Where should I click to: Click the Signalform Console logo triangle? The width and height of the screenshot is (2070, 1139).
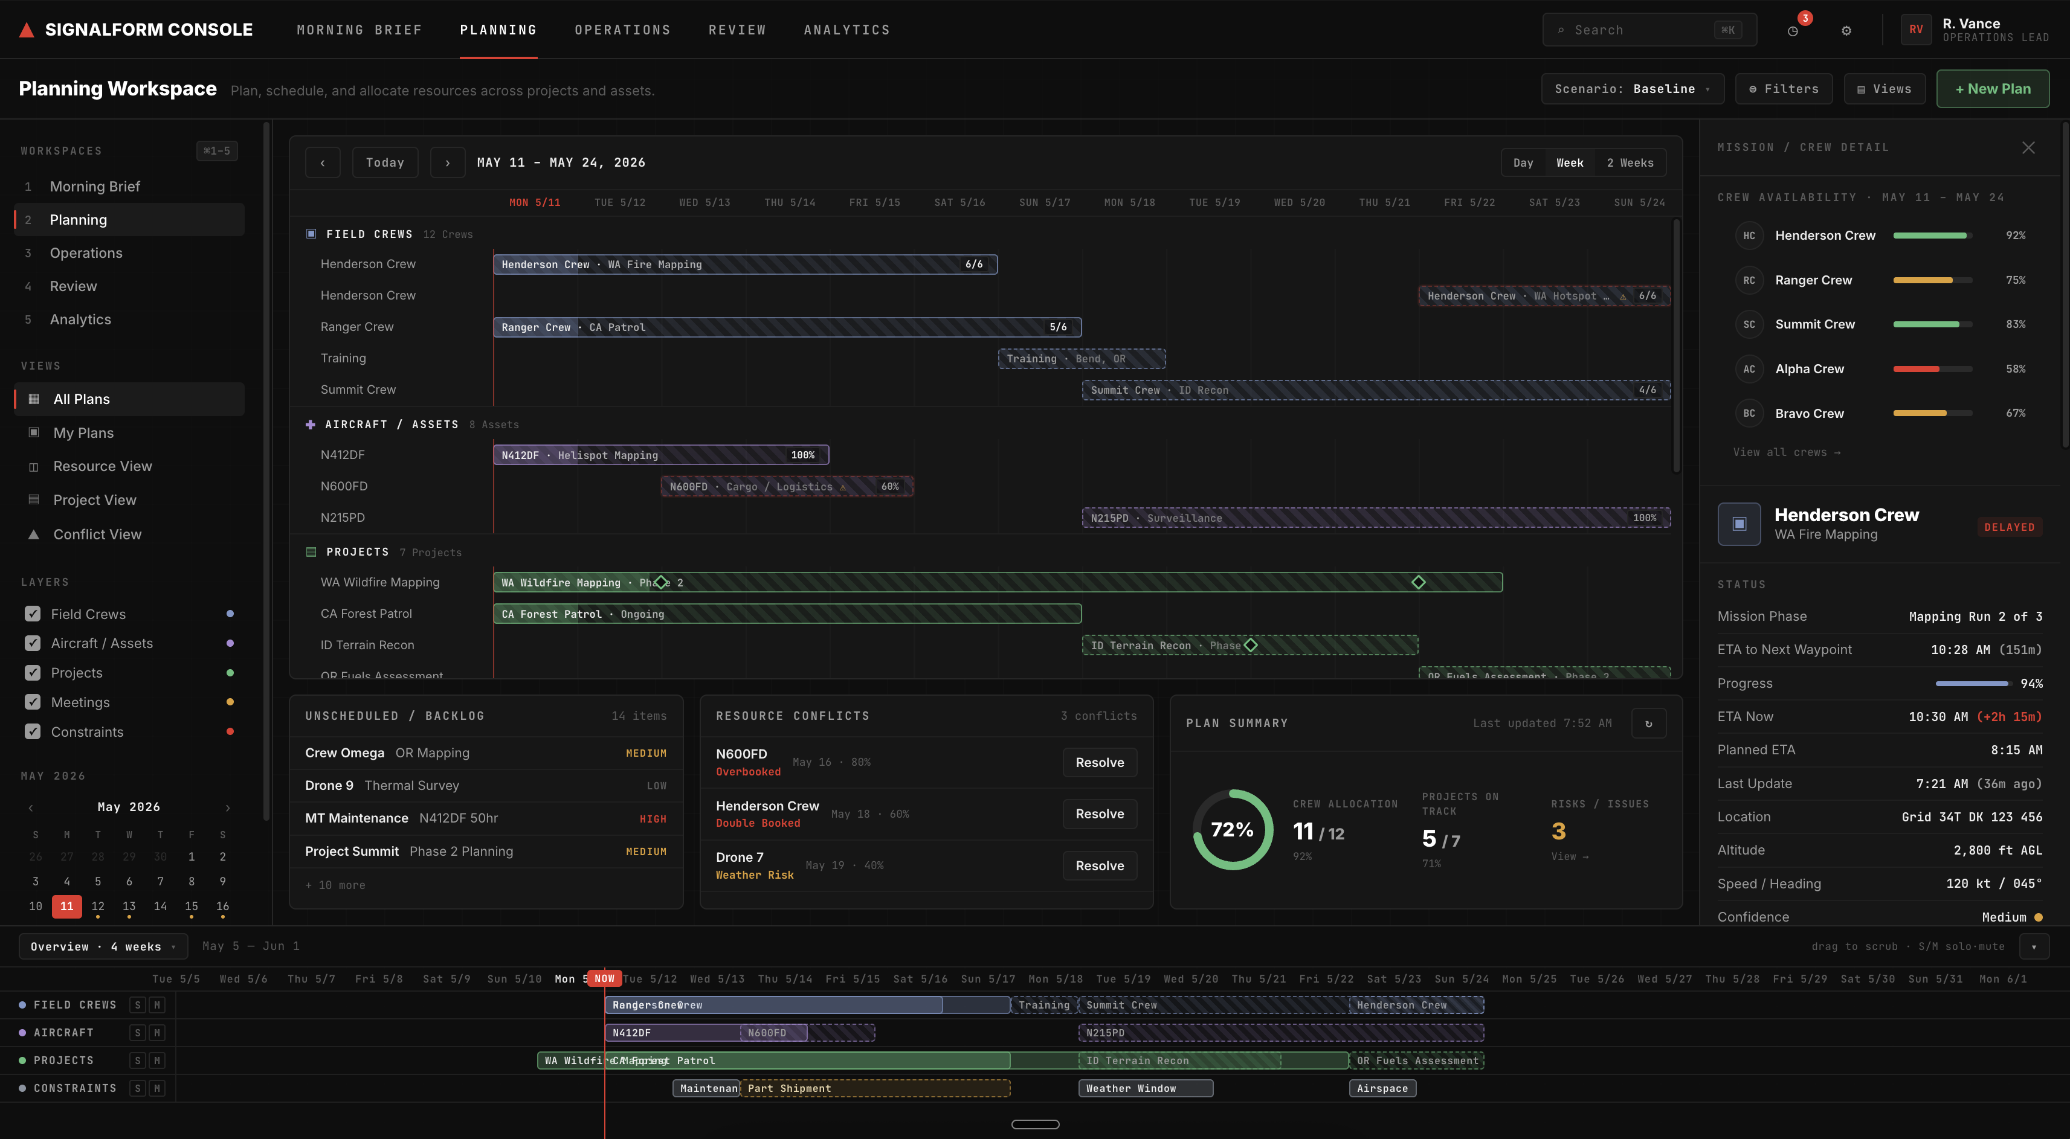point(27,30)
